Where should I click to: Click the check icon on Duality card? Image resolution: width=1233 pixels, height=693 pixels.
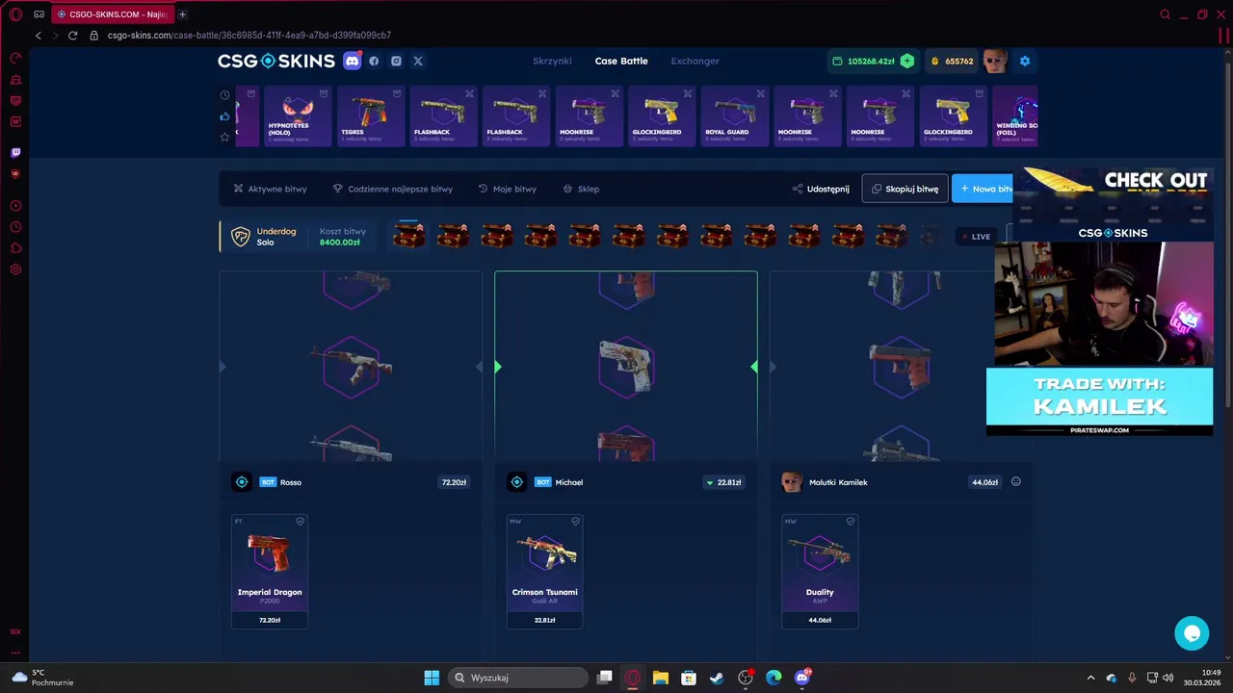(850, 522)
